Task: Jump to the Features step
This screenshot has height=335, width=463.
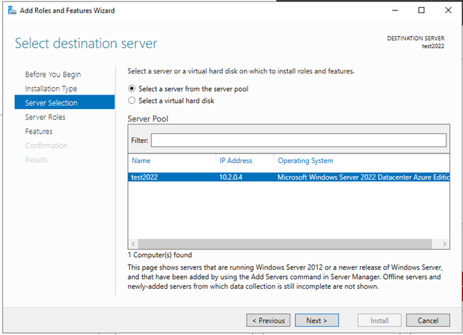Action: pyautogui.click(x=39, y=131)
